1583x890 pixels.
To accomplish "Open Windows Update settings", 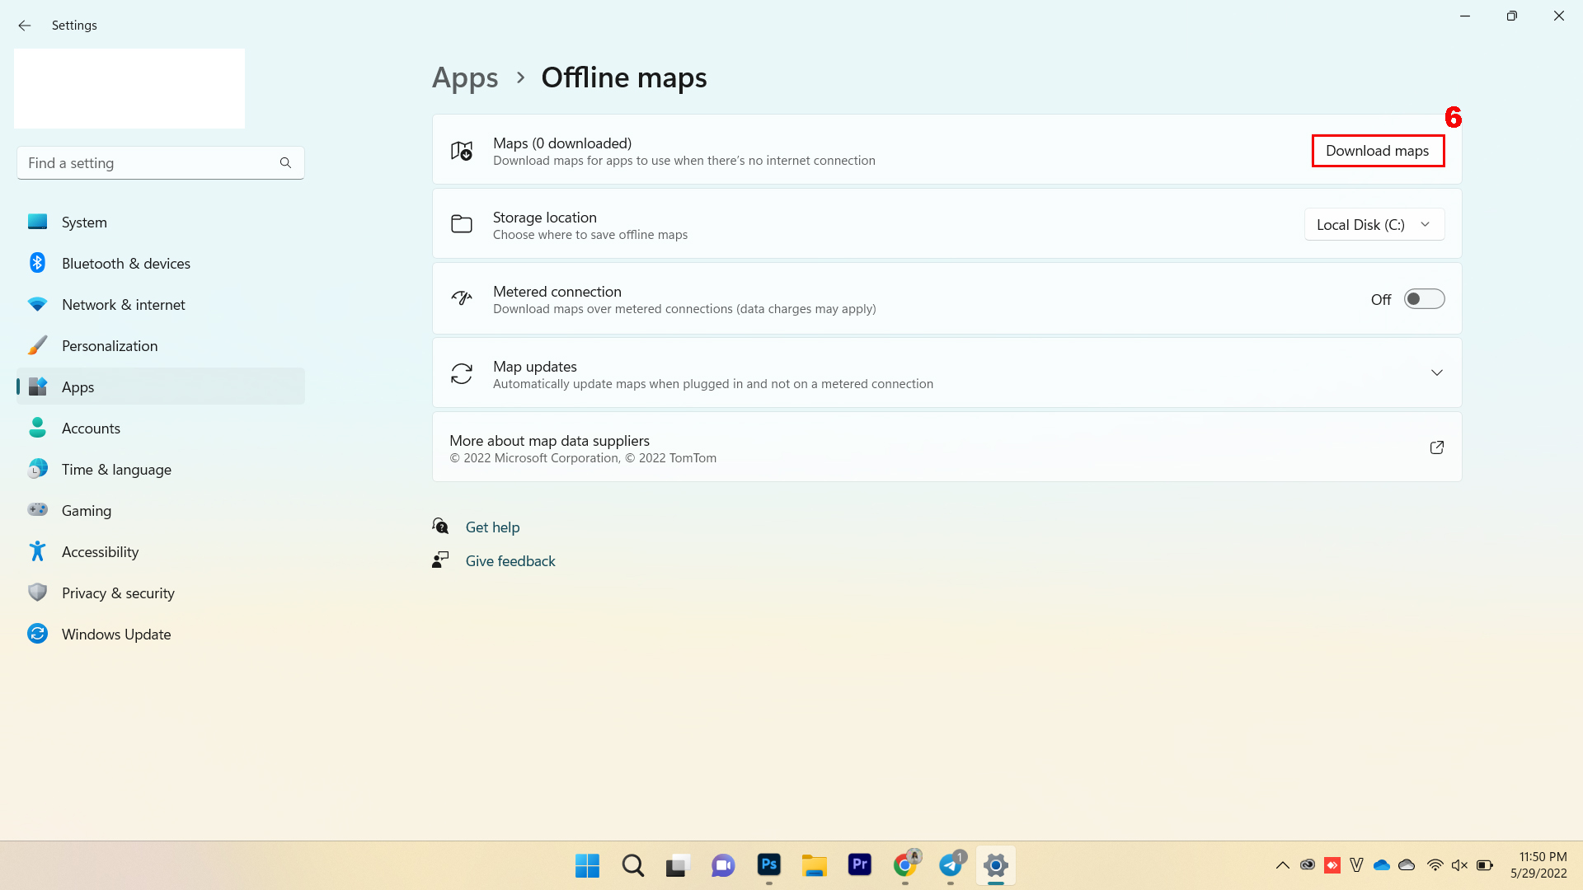I will [115, 634].
